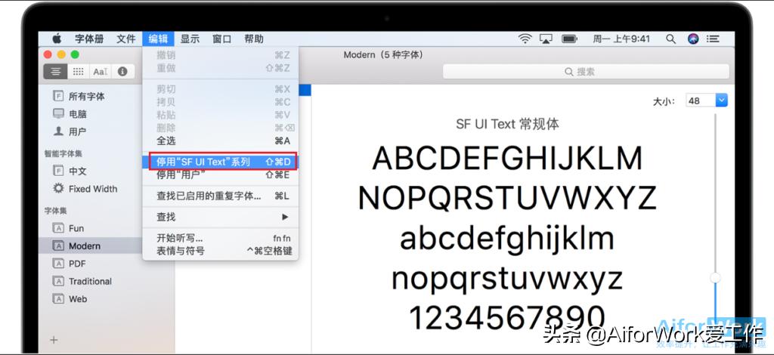
Task: Expand the 查找 submenu
Action: (221, 217)
